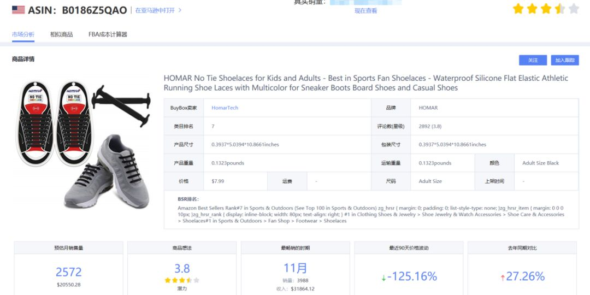Click the first gold rating star at top right

518,9
